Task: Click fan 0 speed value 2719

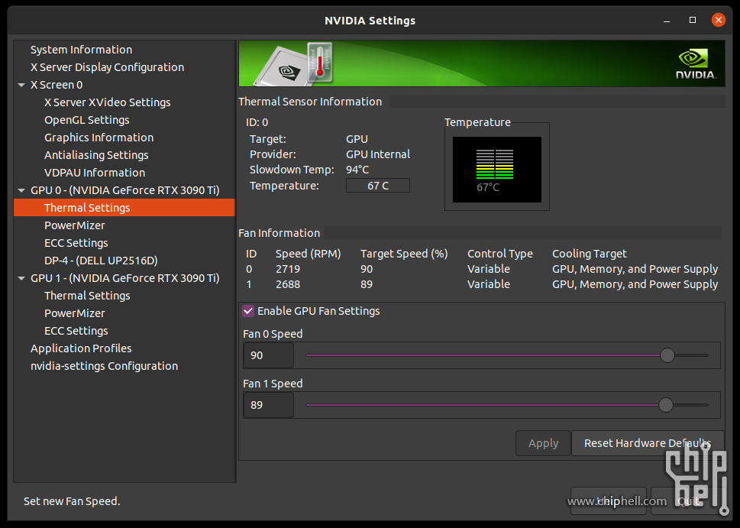Action: pos(288,269)
